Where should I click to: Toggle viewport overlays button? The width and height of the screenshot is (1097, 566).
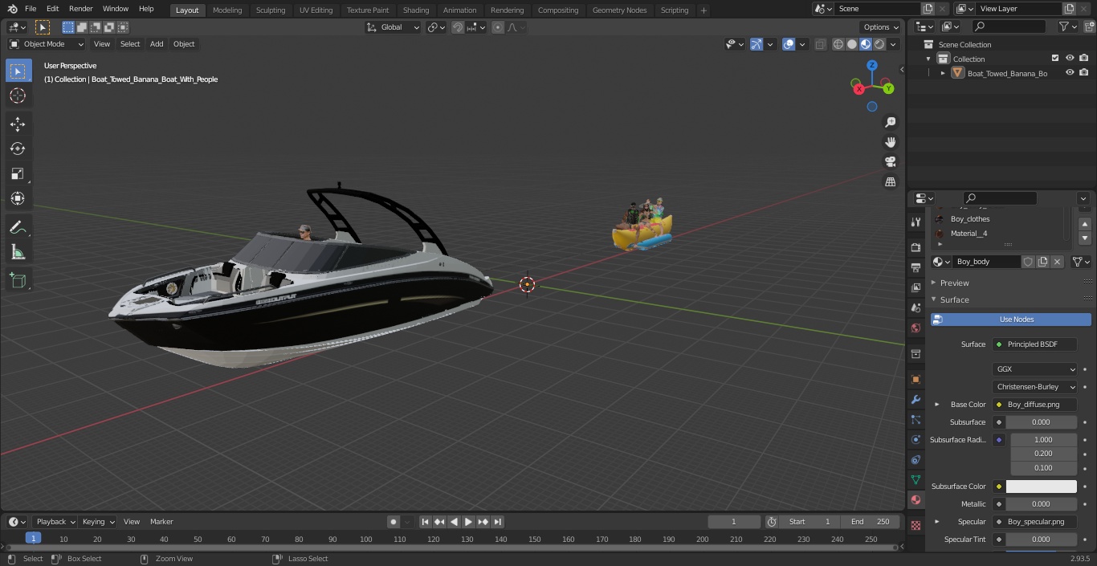click(x=789, y=44)
